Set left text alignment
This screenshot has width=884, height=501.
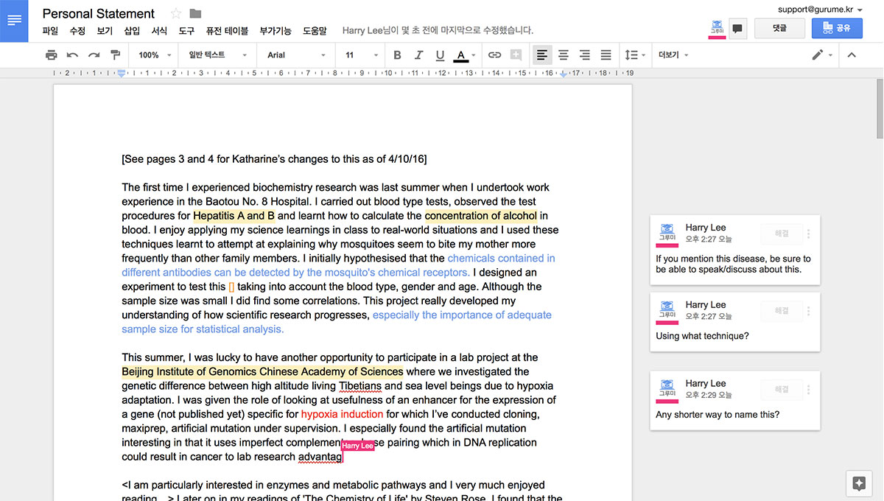542,55
